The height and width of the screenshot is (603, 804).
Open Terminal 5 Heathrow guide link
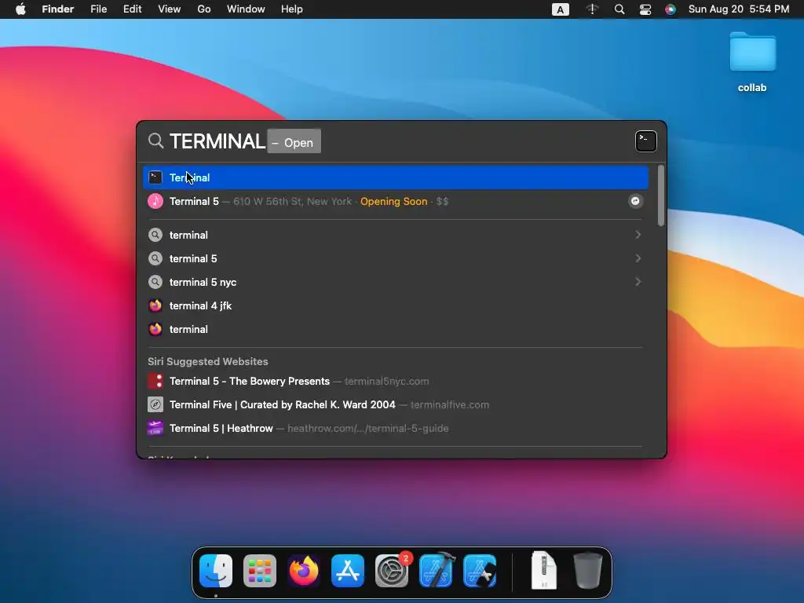pos(396,428)
